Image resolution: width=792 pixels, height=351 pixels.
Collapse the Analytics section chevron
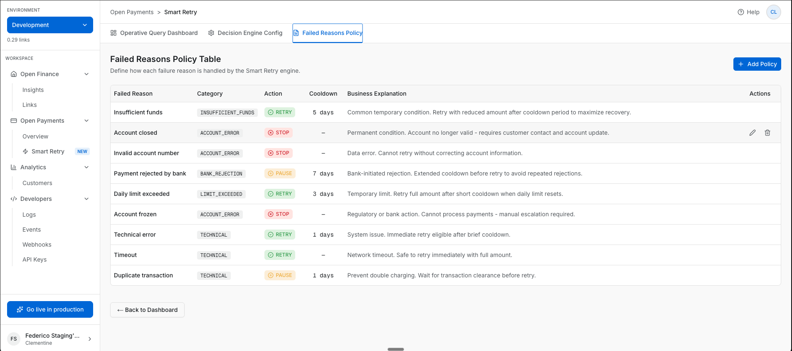[86, 167]
